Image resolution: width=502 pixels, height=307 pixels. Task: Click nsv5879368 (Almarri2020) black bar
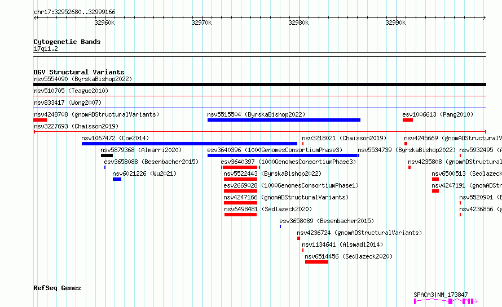(x=107, y=155)
